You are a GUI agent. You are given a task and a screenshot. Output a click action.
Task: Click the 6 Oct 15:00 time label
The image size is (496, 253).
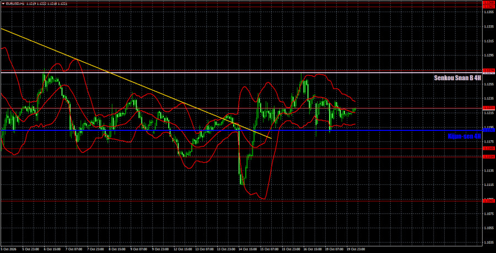tap(51, 249)
